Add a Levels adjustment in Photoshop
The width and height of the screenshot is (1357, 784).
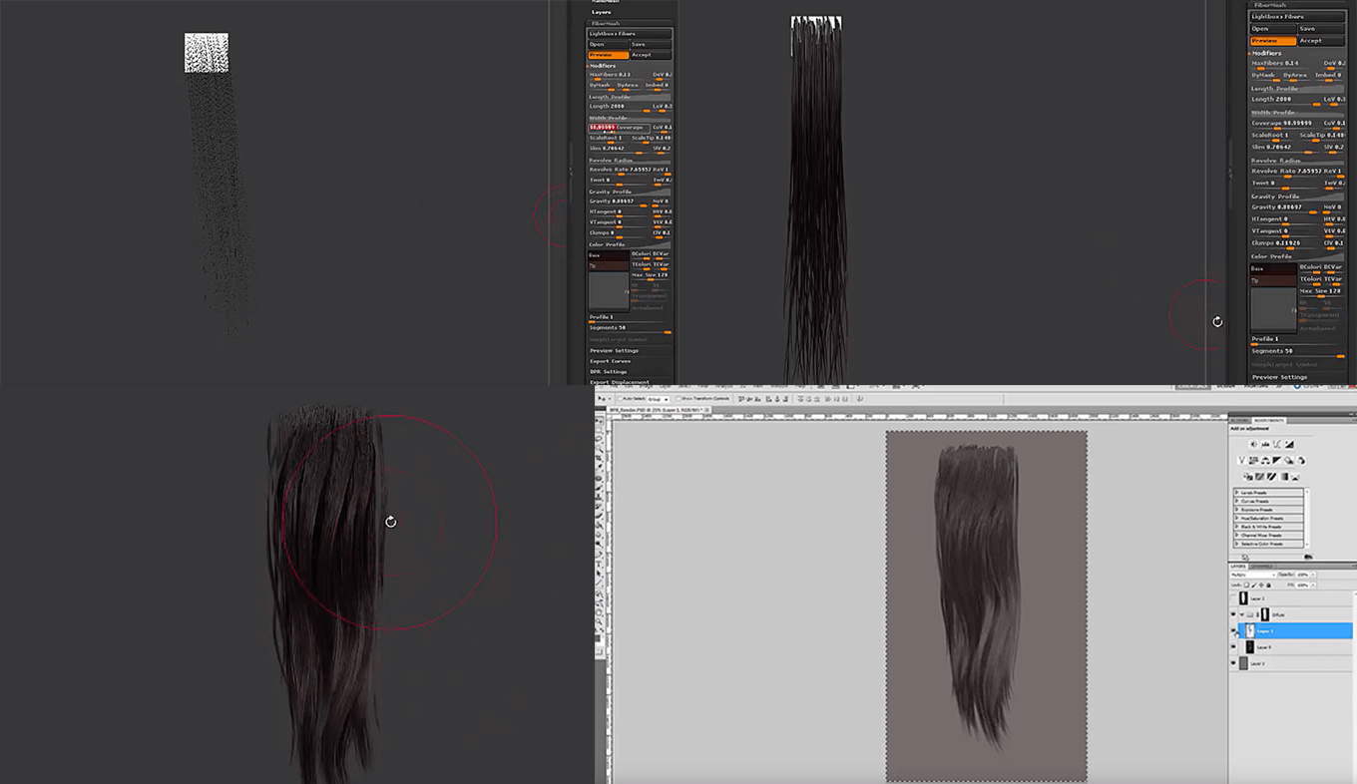(x=1265, y=444)
